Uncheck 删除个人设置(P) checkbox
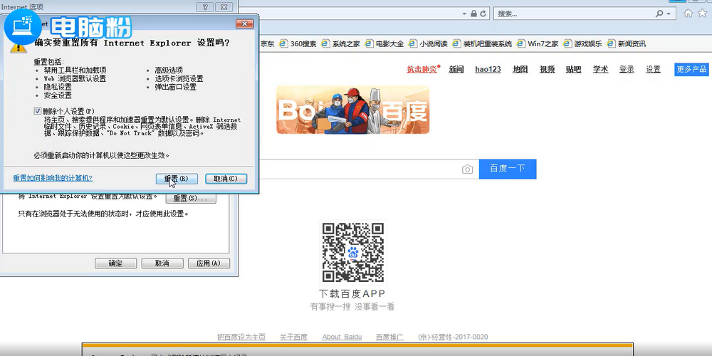This screenshot has width=712, height=356. pyautogui.click(x=38, y=111)
